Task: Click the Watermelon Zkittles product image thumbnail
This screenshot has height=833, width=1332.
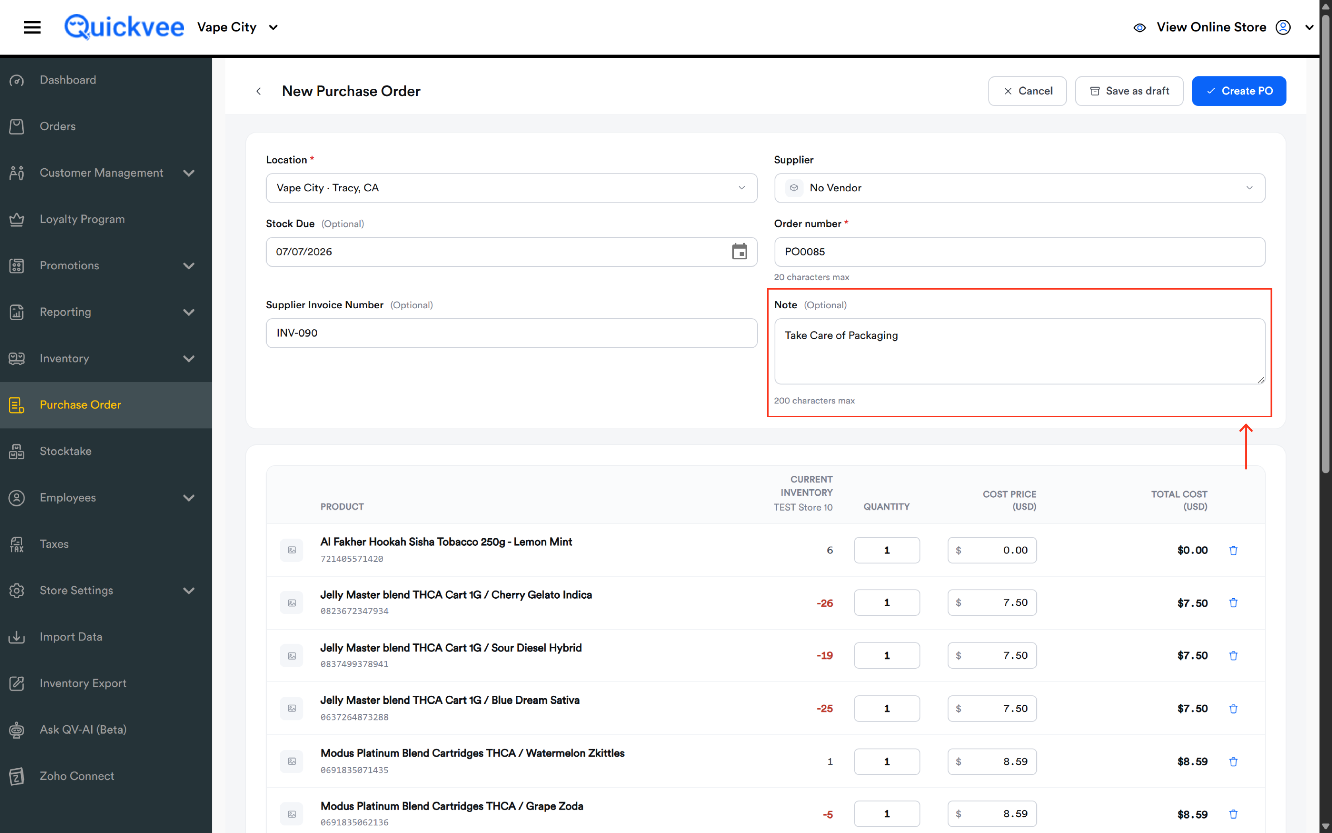Action: tap(292, 761)
